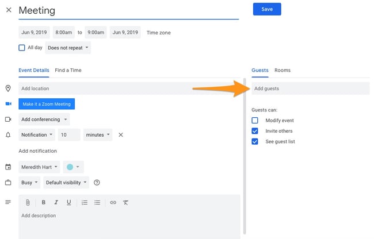
Task: Switch to the Find a Time tab
Action: pos(68,70)
